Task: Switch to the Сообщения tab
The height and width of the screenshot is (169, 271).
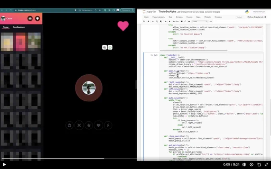Action: pos(19,27)
